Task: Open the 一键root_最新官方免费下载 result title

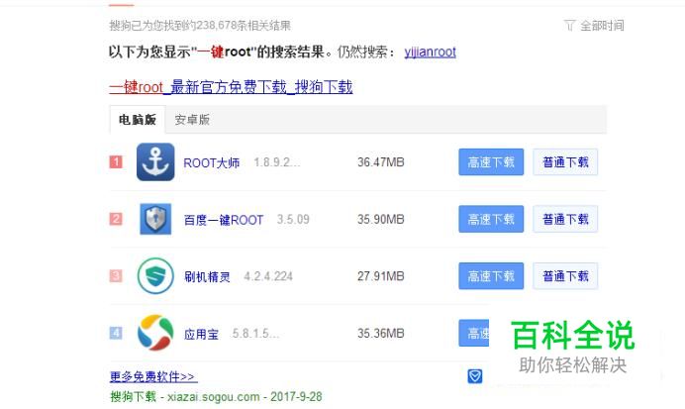Action: click(x=231, y=87)
